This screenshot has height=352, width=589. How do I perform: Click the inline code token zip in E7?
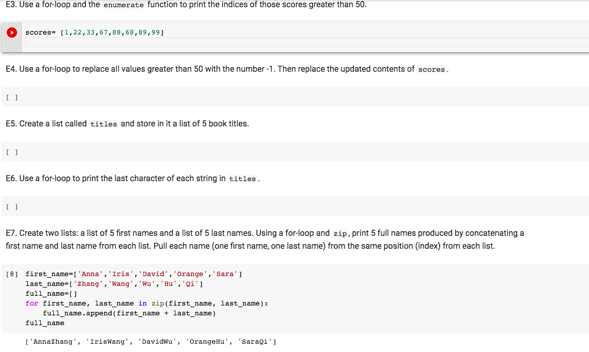point(340,233)
